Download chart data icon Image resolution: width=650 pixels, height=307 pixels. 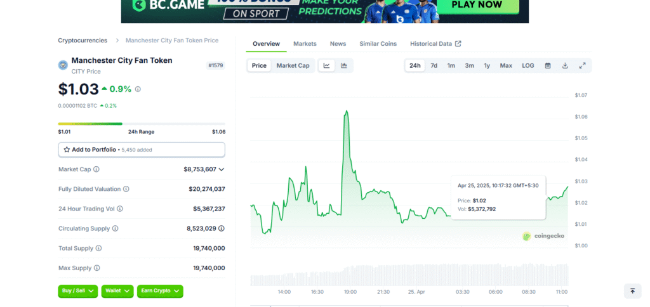click(x=565, y=65)
